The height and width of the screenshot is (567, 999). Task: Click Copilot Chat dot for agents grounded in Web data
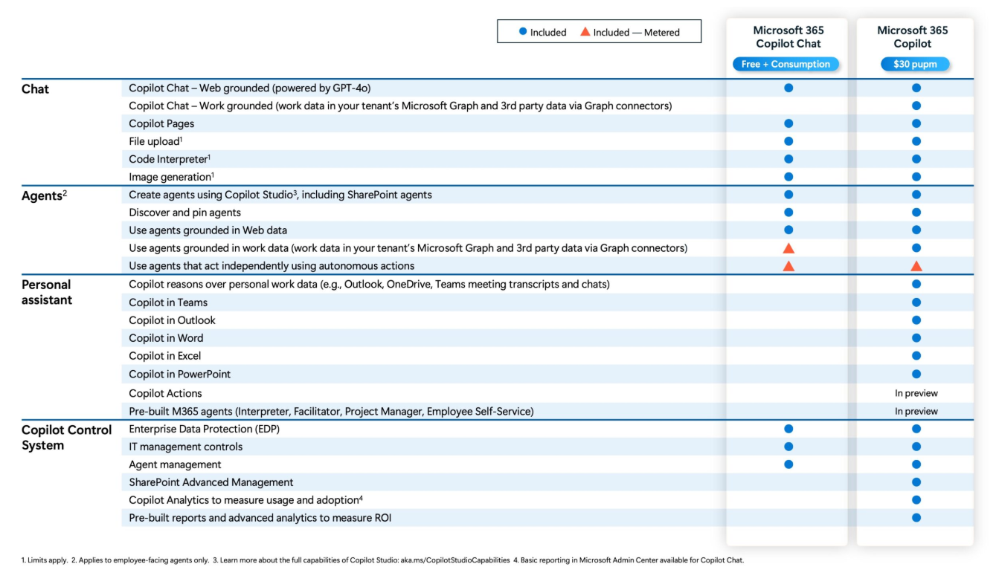coord(788,230)
